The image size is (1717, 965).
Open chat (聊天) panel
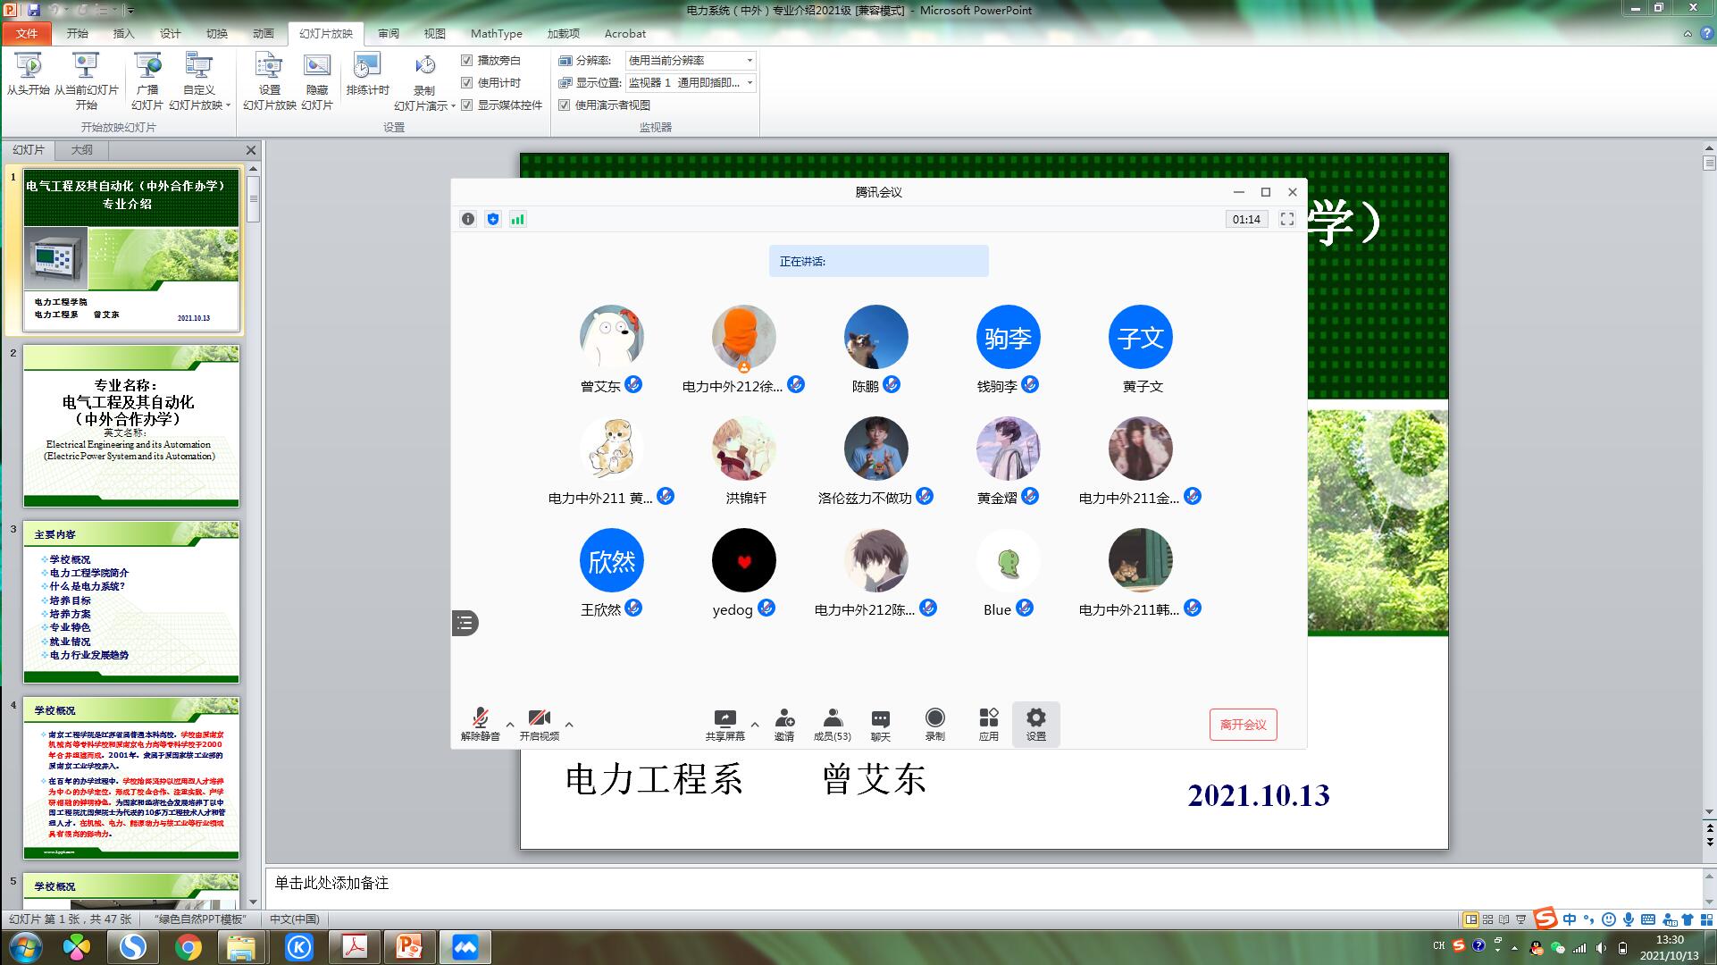(881, 725)
